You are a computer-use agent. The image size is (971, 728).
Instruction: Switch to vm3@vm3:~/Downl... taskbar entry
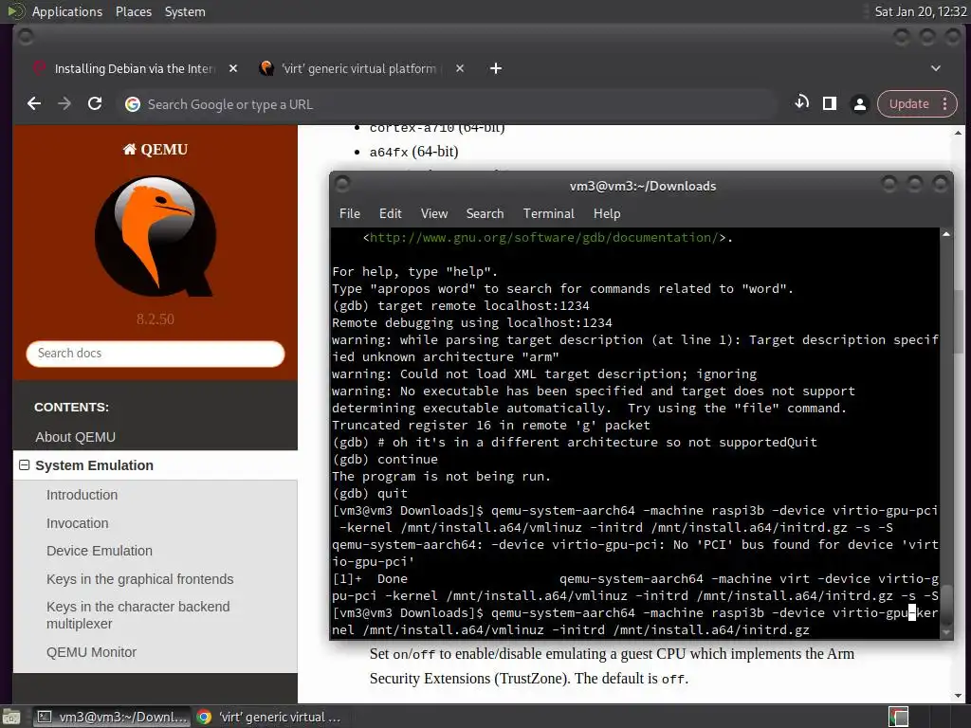coord(110,717)
